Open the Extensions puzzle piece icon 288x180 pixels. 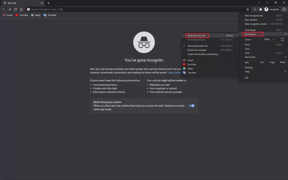(x=260, y=9)
